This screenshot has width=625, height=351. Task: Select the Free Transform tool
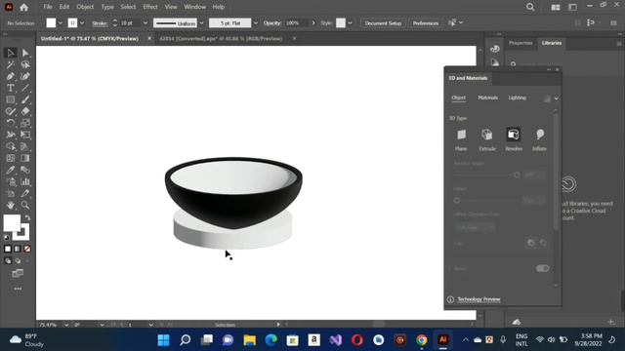25,135
